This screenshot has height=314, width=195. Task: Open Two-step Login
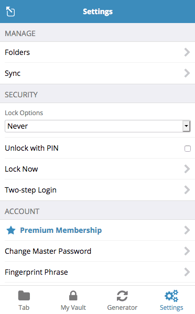click(97, 190)
